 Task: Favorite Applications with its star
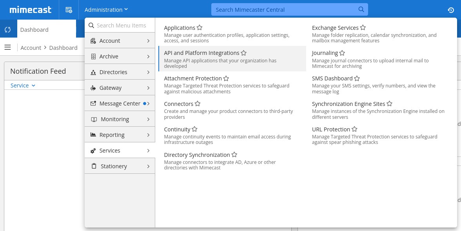pyautogui.click(x=200, y=28)
